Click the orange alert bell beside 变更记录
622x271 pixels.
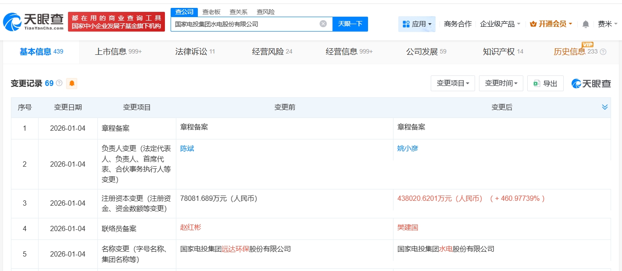[71, 83]
